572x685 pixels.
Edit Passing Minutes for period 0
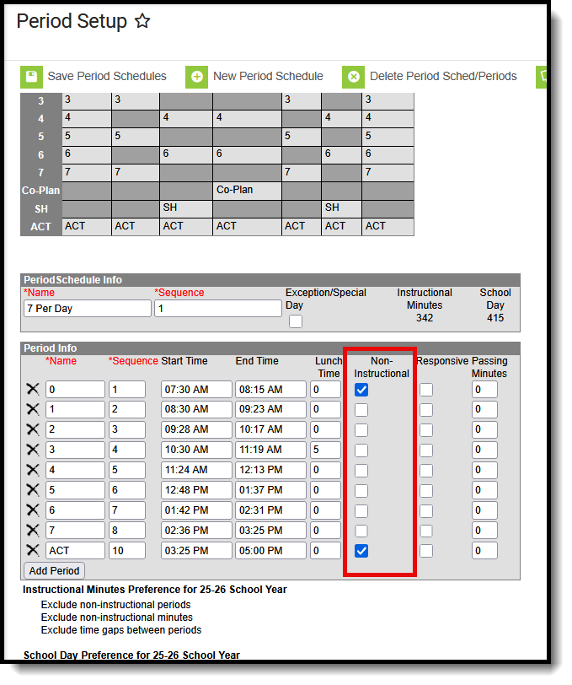click(x=484, y=389)
